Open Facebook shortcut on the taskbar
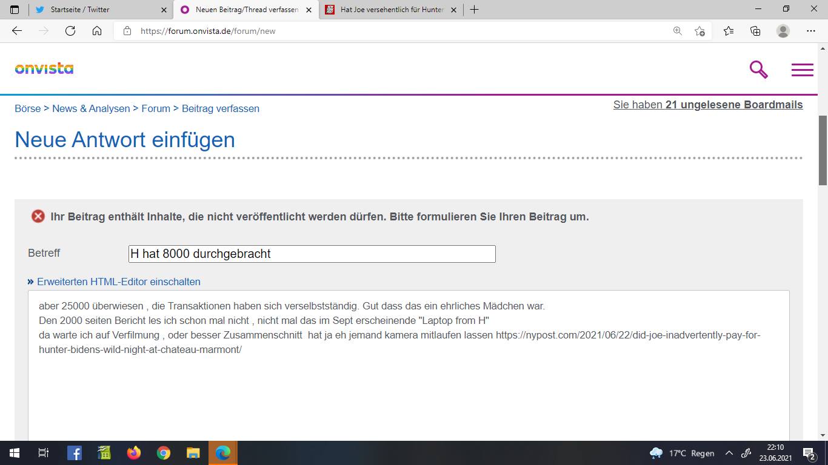Screen dimensions: 828x465 click(x=75, y=452)
